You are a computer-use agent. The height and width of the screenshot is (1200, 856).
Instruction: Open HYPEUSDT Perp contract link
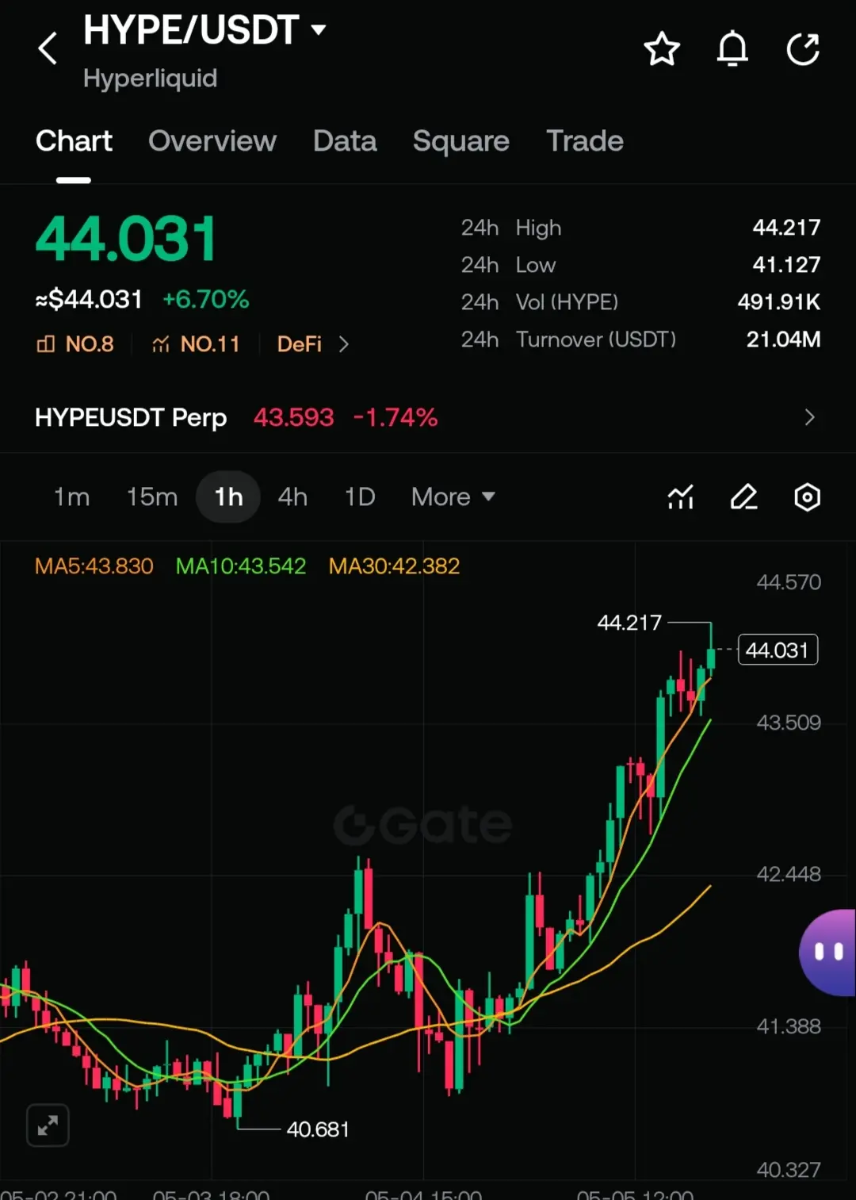(131, 417)
